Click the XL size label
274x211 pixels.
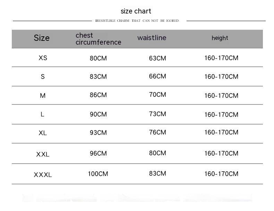[43, 133]
